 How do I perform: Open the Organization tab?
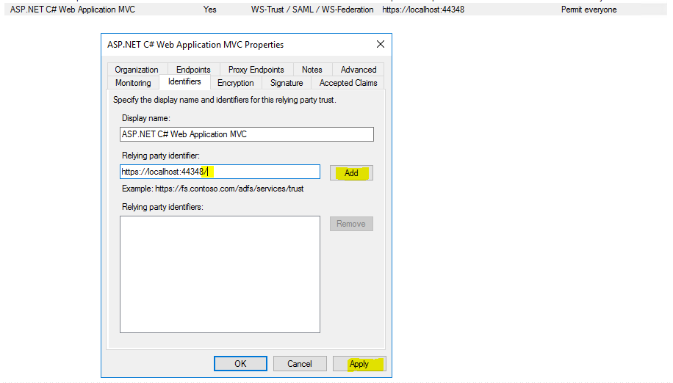coord(137,70)
